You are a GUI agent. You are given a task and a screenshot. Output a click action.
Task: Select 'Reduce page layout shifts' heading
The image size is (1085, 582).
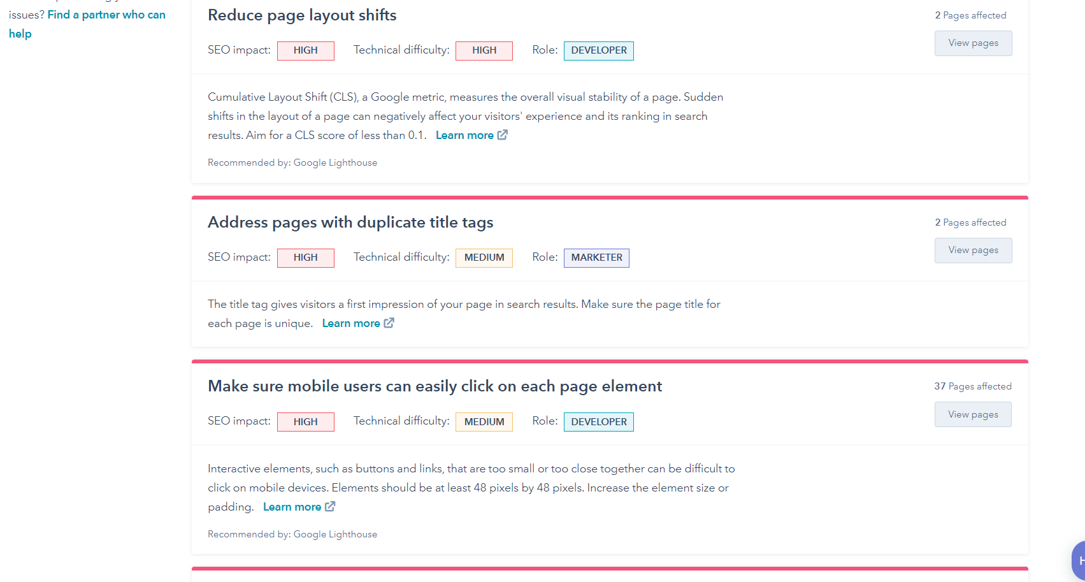point(302,15)
